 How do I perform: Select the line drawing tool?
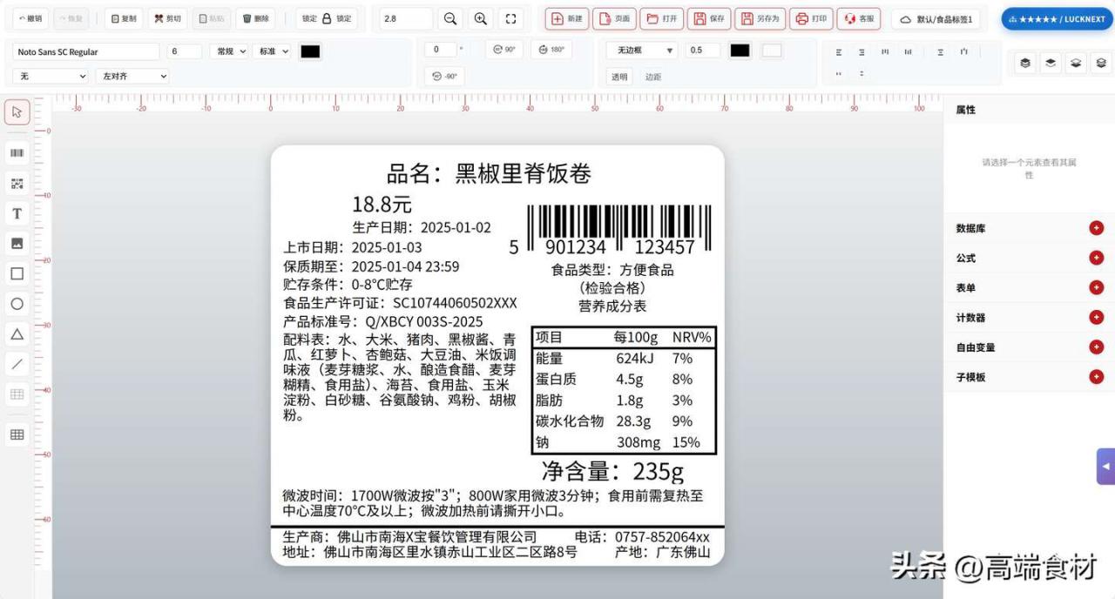(16, 364)
